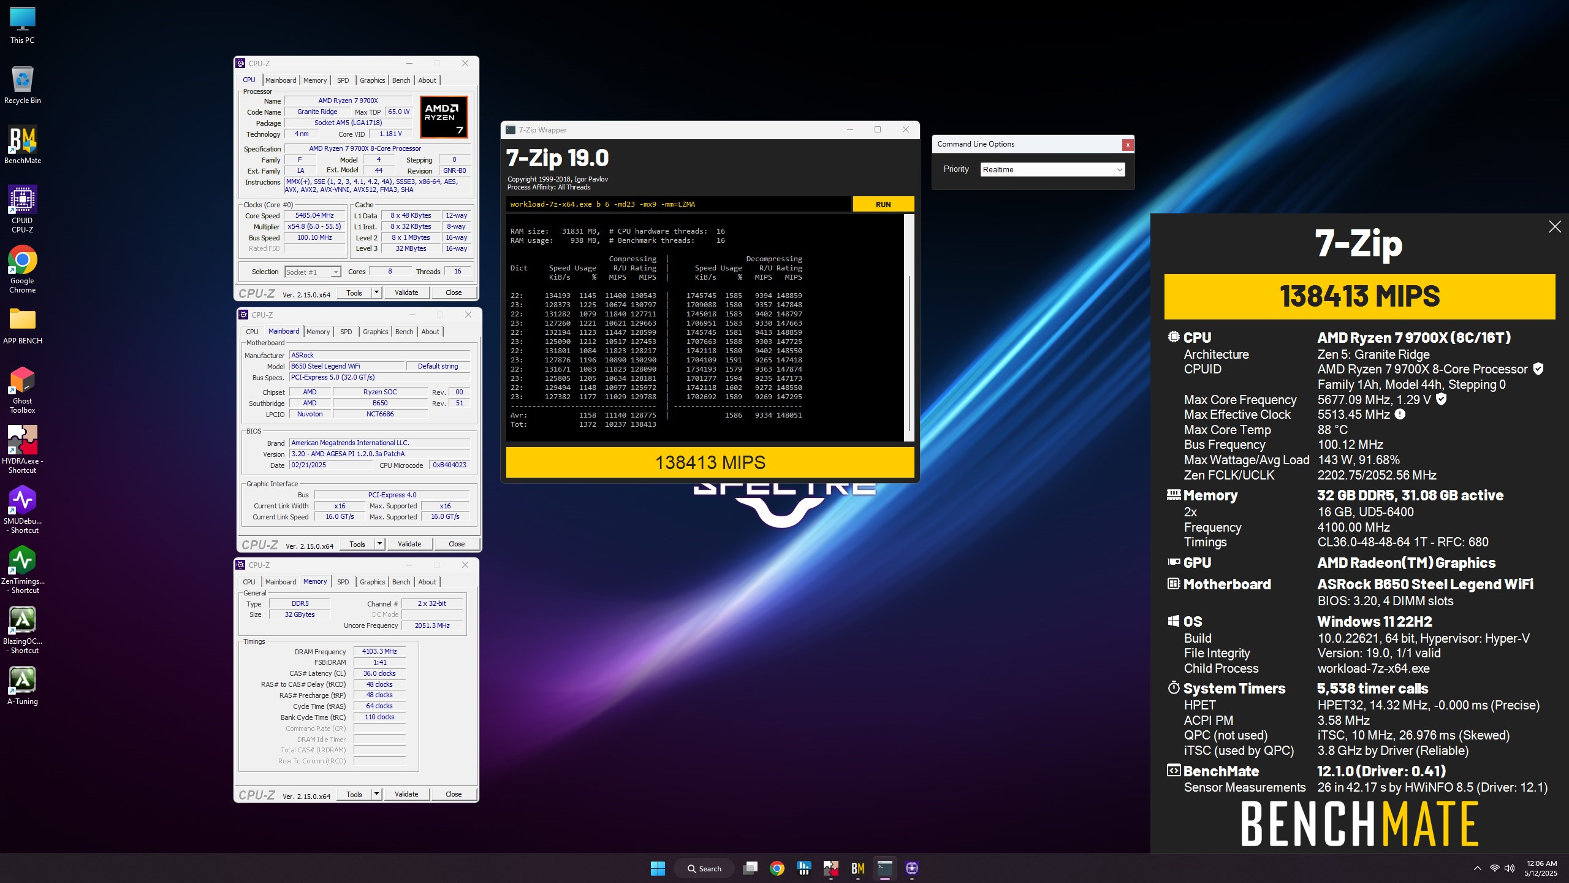Open Memory tab in top CPU-Z window
1569x883 pixels.
pos(315,80)
